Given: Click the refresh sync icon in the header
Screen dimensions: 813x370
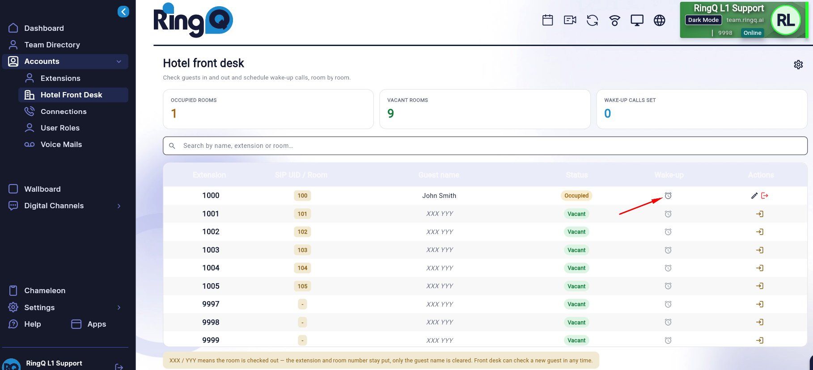Looking at the screenshot, I should [x=593, y=20].
